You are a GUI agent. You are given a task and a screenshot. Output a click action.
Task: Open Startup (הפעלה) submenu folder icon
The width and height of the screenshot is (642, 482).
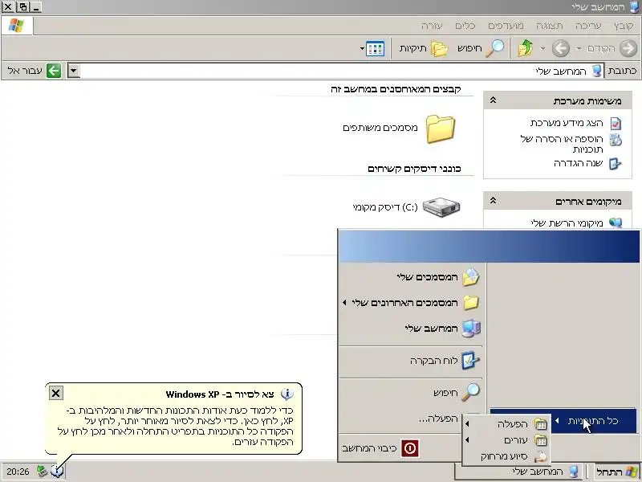(x=540, y=424)
